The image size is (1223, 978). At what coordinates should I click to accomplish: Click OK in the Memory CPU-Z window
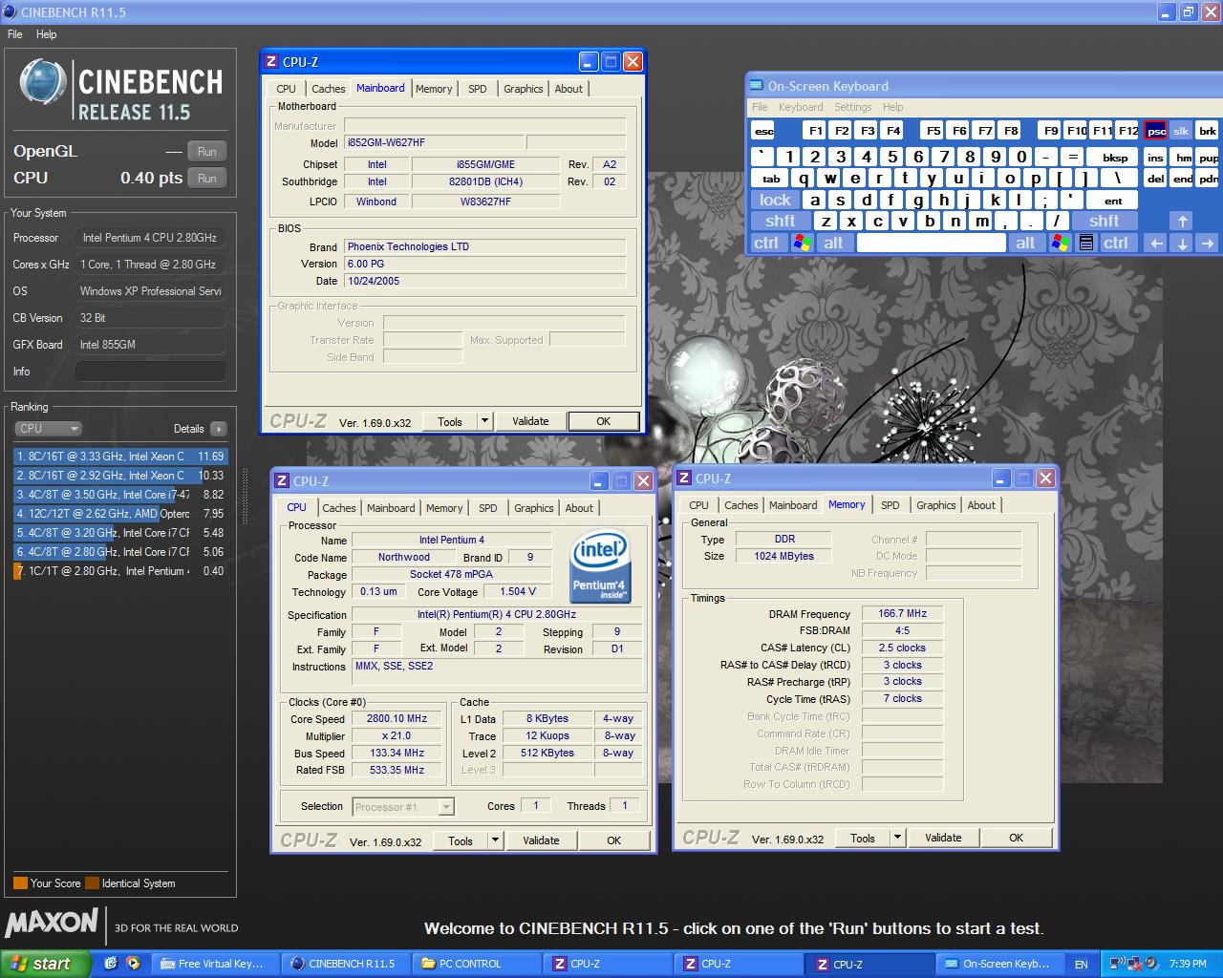(1017, 838)
